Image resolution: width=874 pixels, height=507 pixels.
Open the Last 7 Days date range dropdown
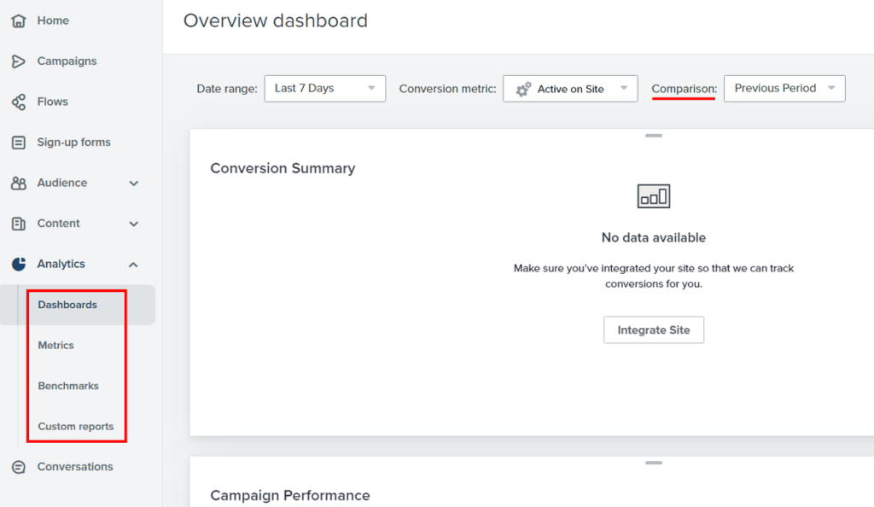coord(324,89)
